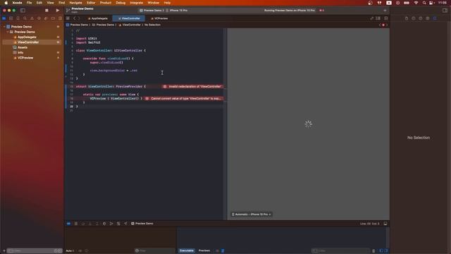Click the Invalid redeclaration error banner
The width and height of the screenshot is (451, 254).
click(x=192, y=86)
